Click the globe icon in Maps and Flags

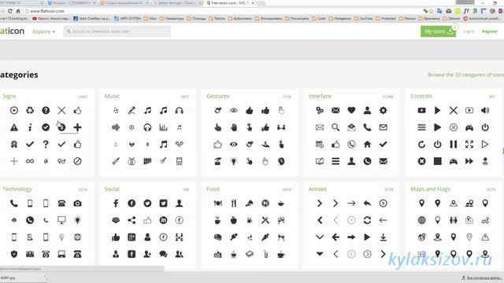pyautogui.click(x=422, y=220)
